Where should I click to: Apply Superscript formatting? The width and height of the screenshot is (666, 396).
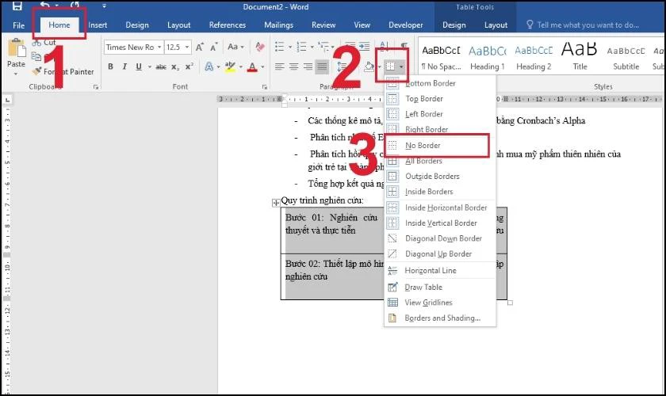[x=189, y=67]
